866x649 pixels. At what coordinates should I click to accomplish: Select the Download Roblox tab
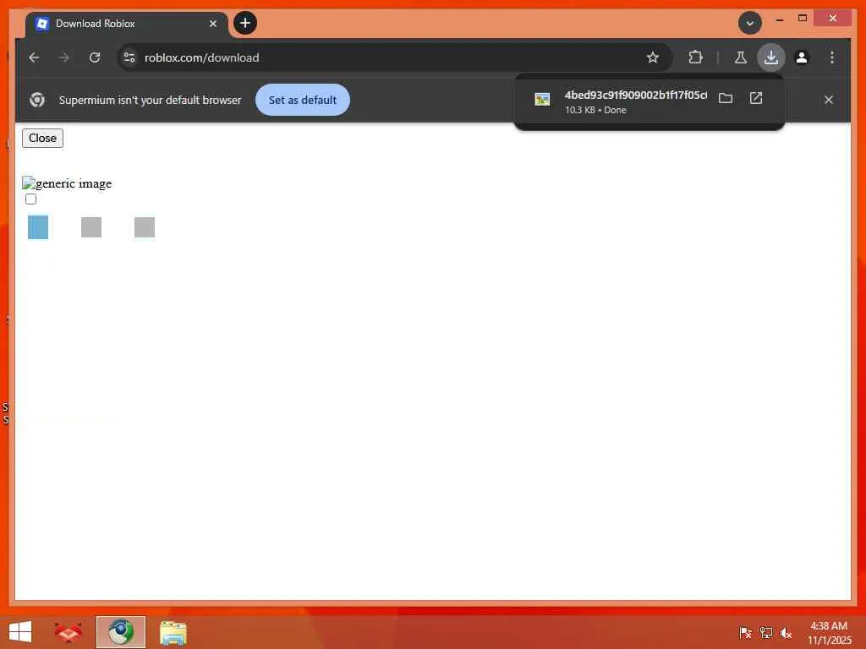pyautogui.click(x=127, y=24)
